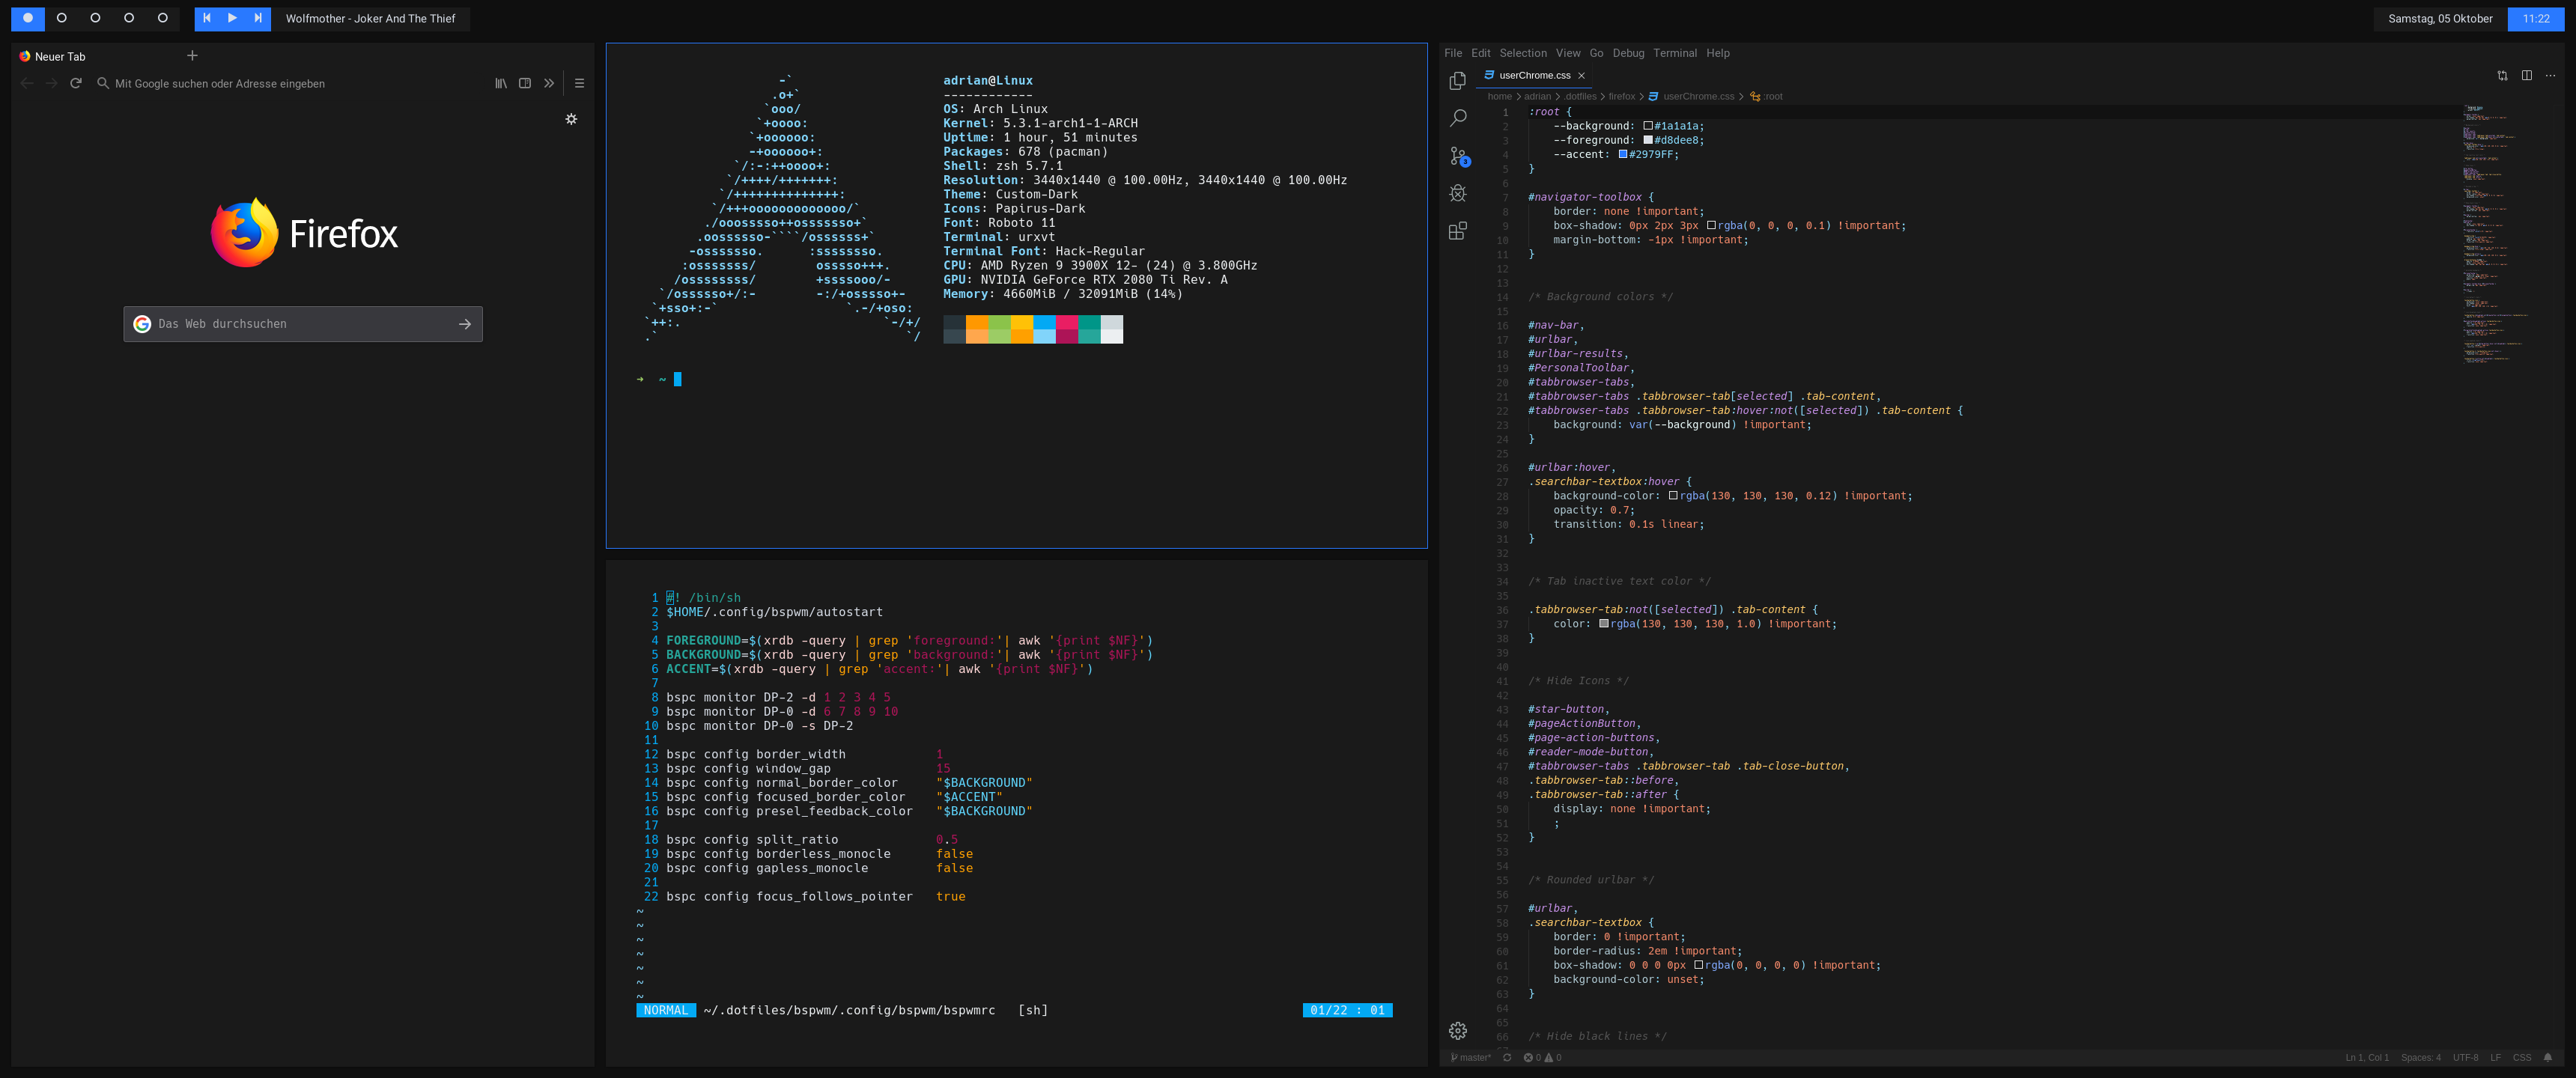
Task: Click the #2979FF accent color swatch
Action: tap(1624, 155)
